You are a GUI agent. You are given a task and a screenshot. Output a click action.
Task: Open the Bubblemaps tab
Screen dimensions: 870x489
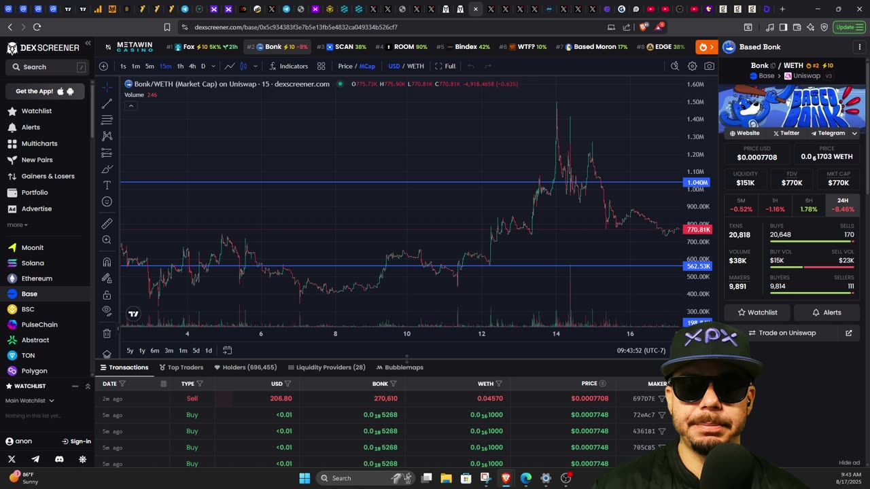tap(400, 367)
